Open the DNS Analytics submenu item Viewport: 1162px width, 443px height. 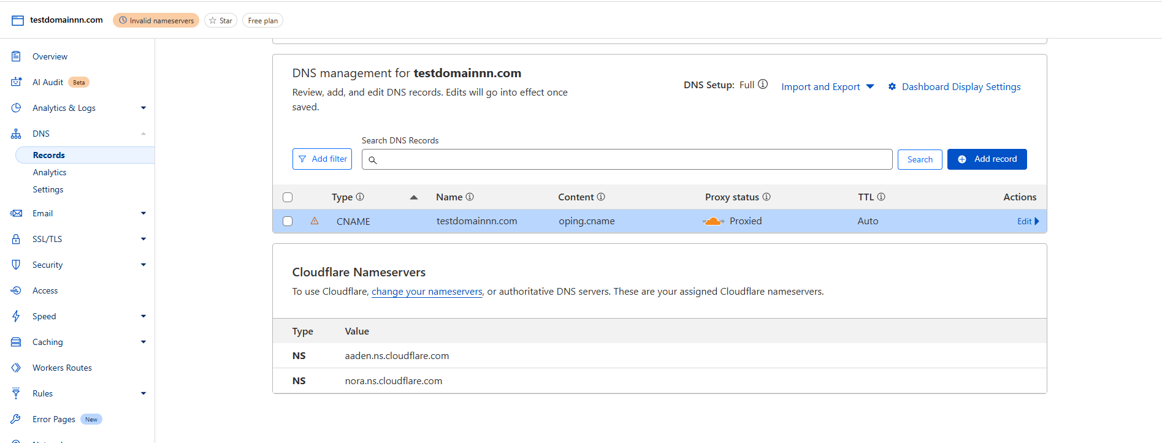coord(50,172)
